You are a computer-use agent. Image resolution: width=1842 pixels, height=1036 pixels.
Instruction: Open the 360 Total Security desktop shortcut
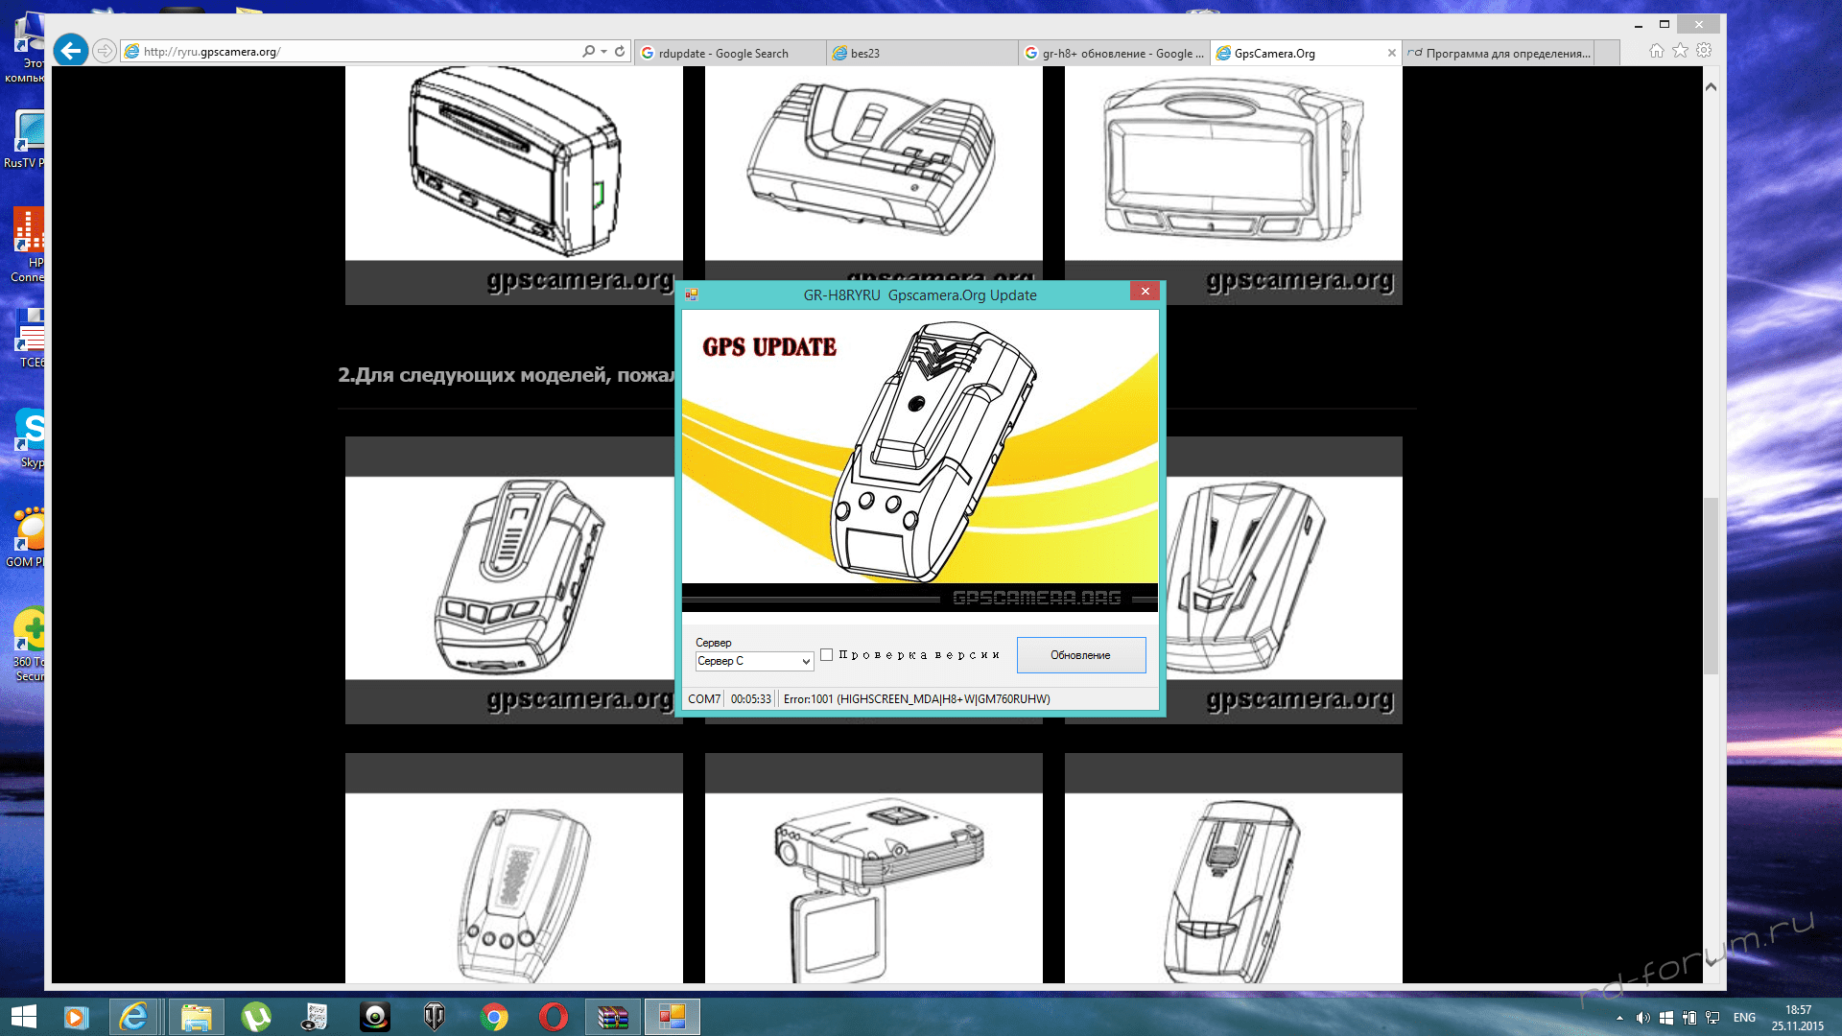click(29, 645)
